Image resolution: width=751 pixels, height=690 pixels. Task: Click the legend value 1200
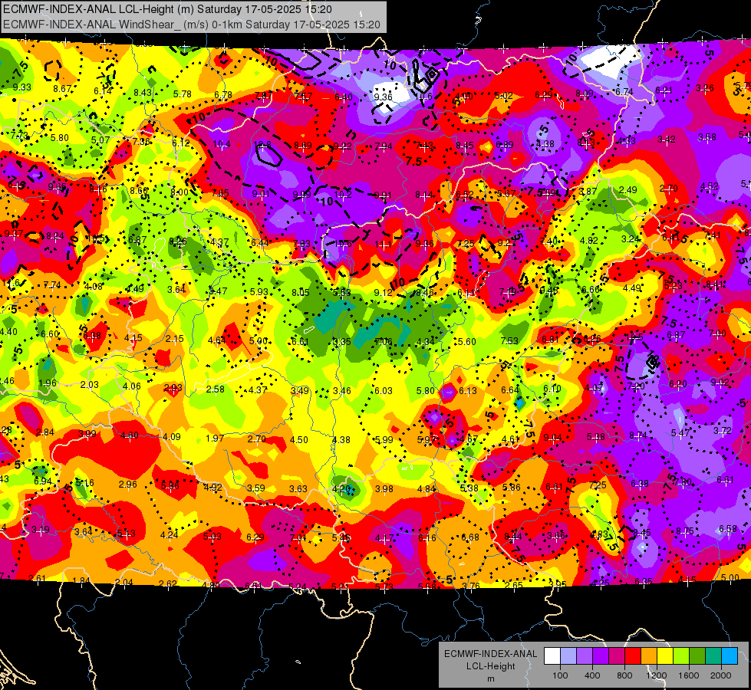[x=657, y=675]
